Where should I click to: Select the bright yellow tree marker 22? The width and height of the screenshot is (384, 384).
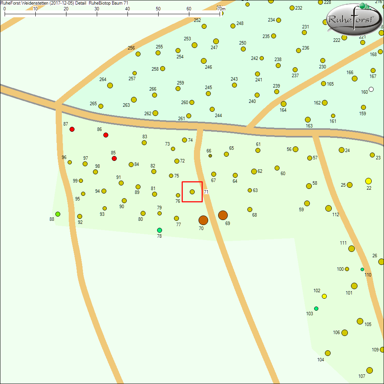(x=369, y=181)
